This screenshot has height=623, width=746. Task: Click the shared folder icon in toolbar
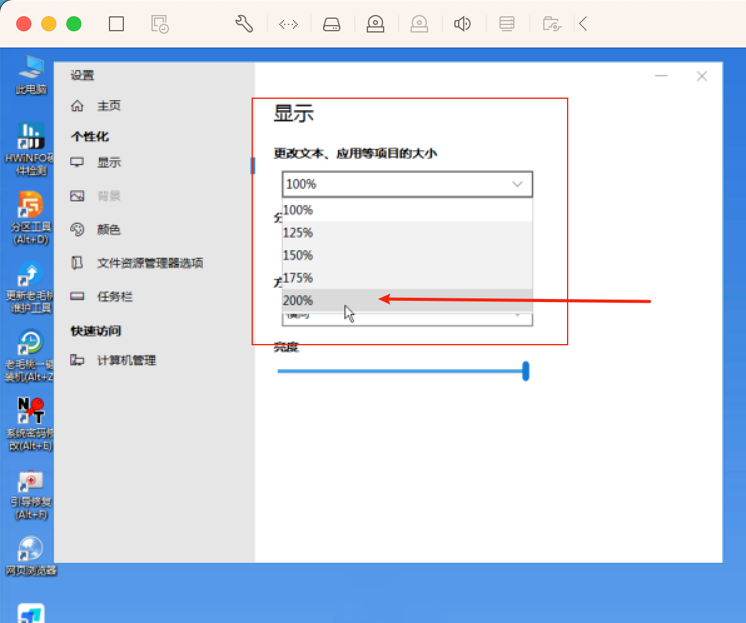pyautogui.click(x=552, y=24)
